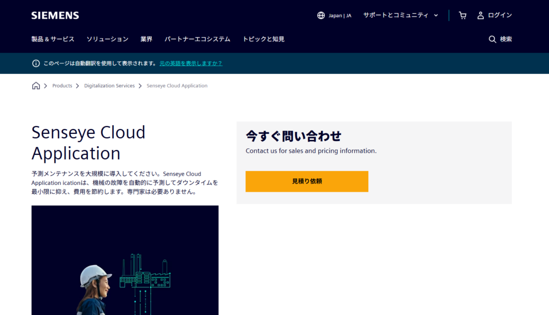Go to home via breadcrumb house icon
This screenshot has width=549, height=315.
(x=36, y=86)
